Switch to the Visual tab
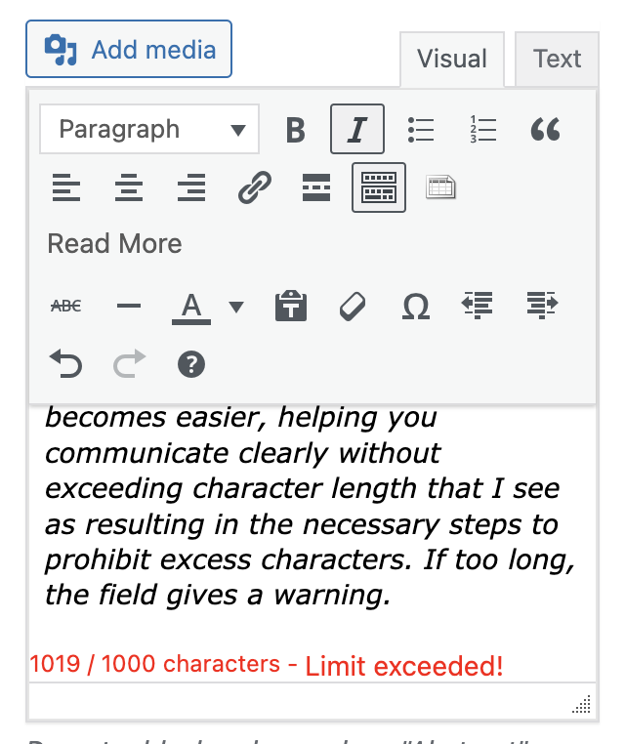 451,59
